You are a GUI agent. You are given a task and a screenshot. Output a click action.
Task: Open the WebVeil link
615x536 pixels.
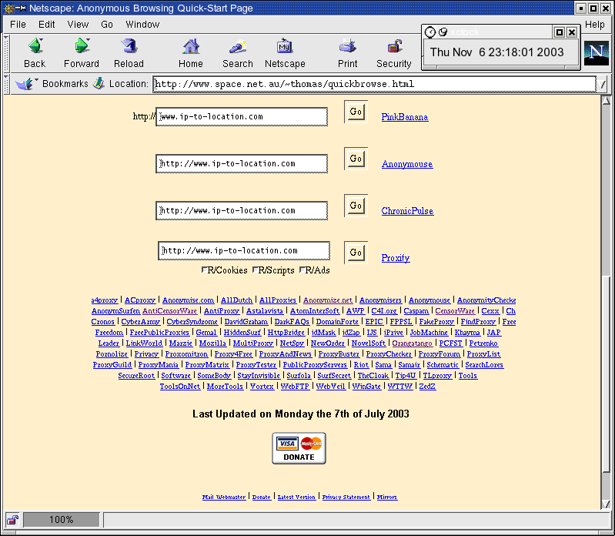331,386
